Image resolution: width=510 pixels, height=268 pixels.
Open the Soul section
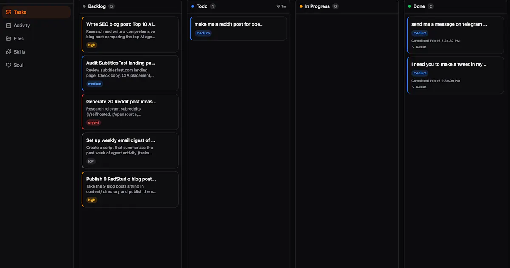[x=36, y=65]
